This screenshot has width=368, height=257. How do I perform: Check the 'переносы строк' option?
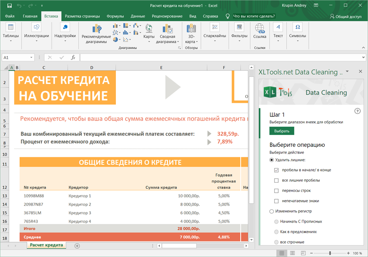click(276, 190)
